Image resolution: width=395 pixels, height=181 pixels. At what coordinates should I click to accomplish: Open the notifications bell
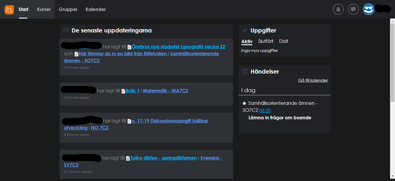coord(338,9)
